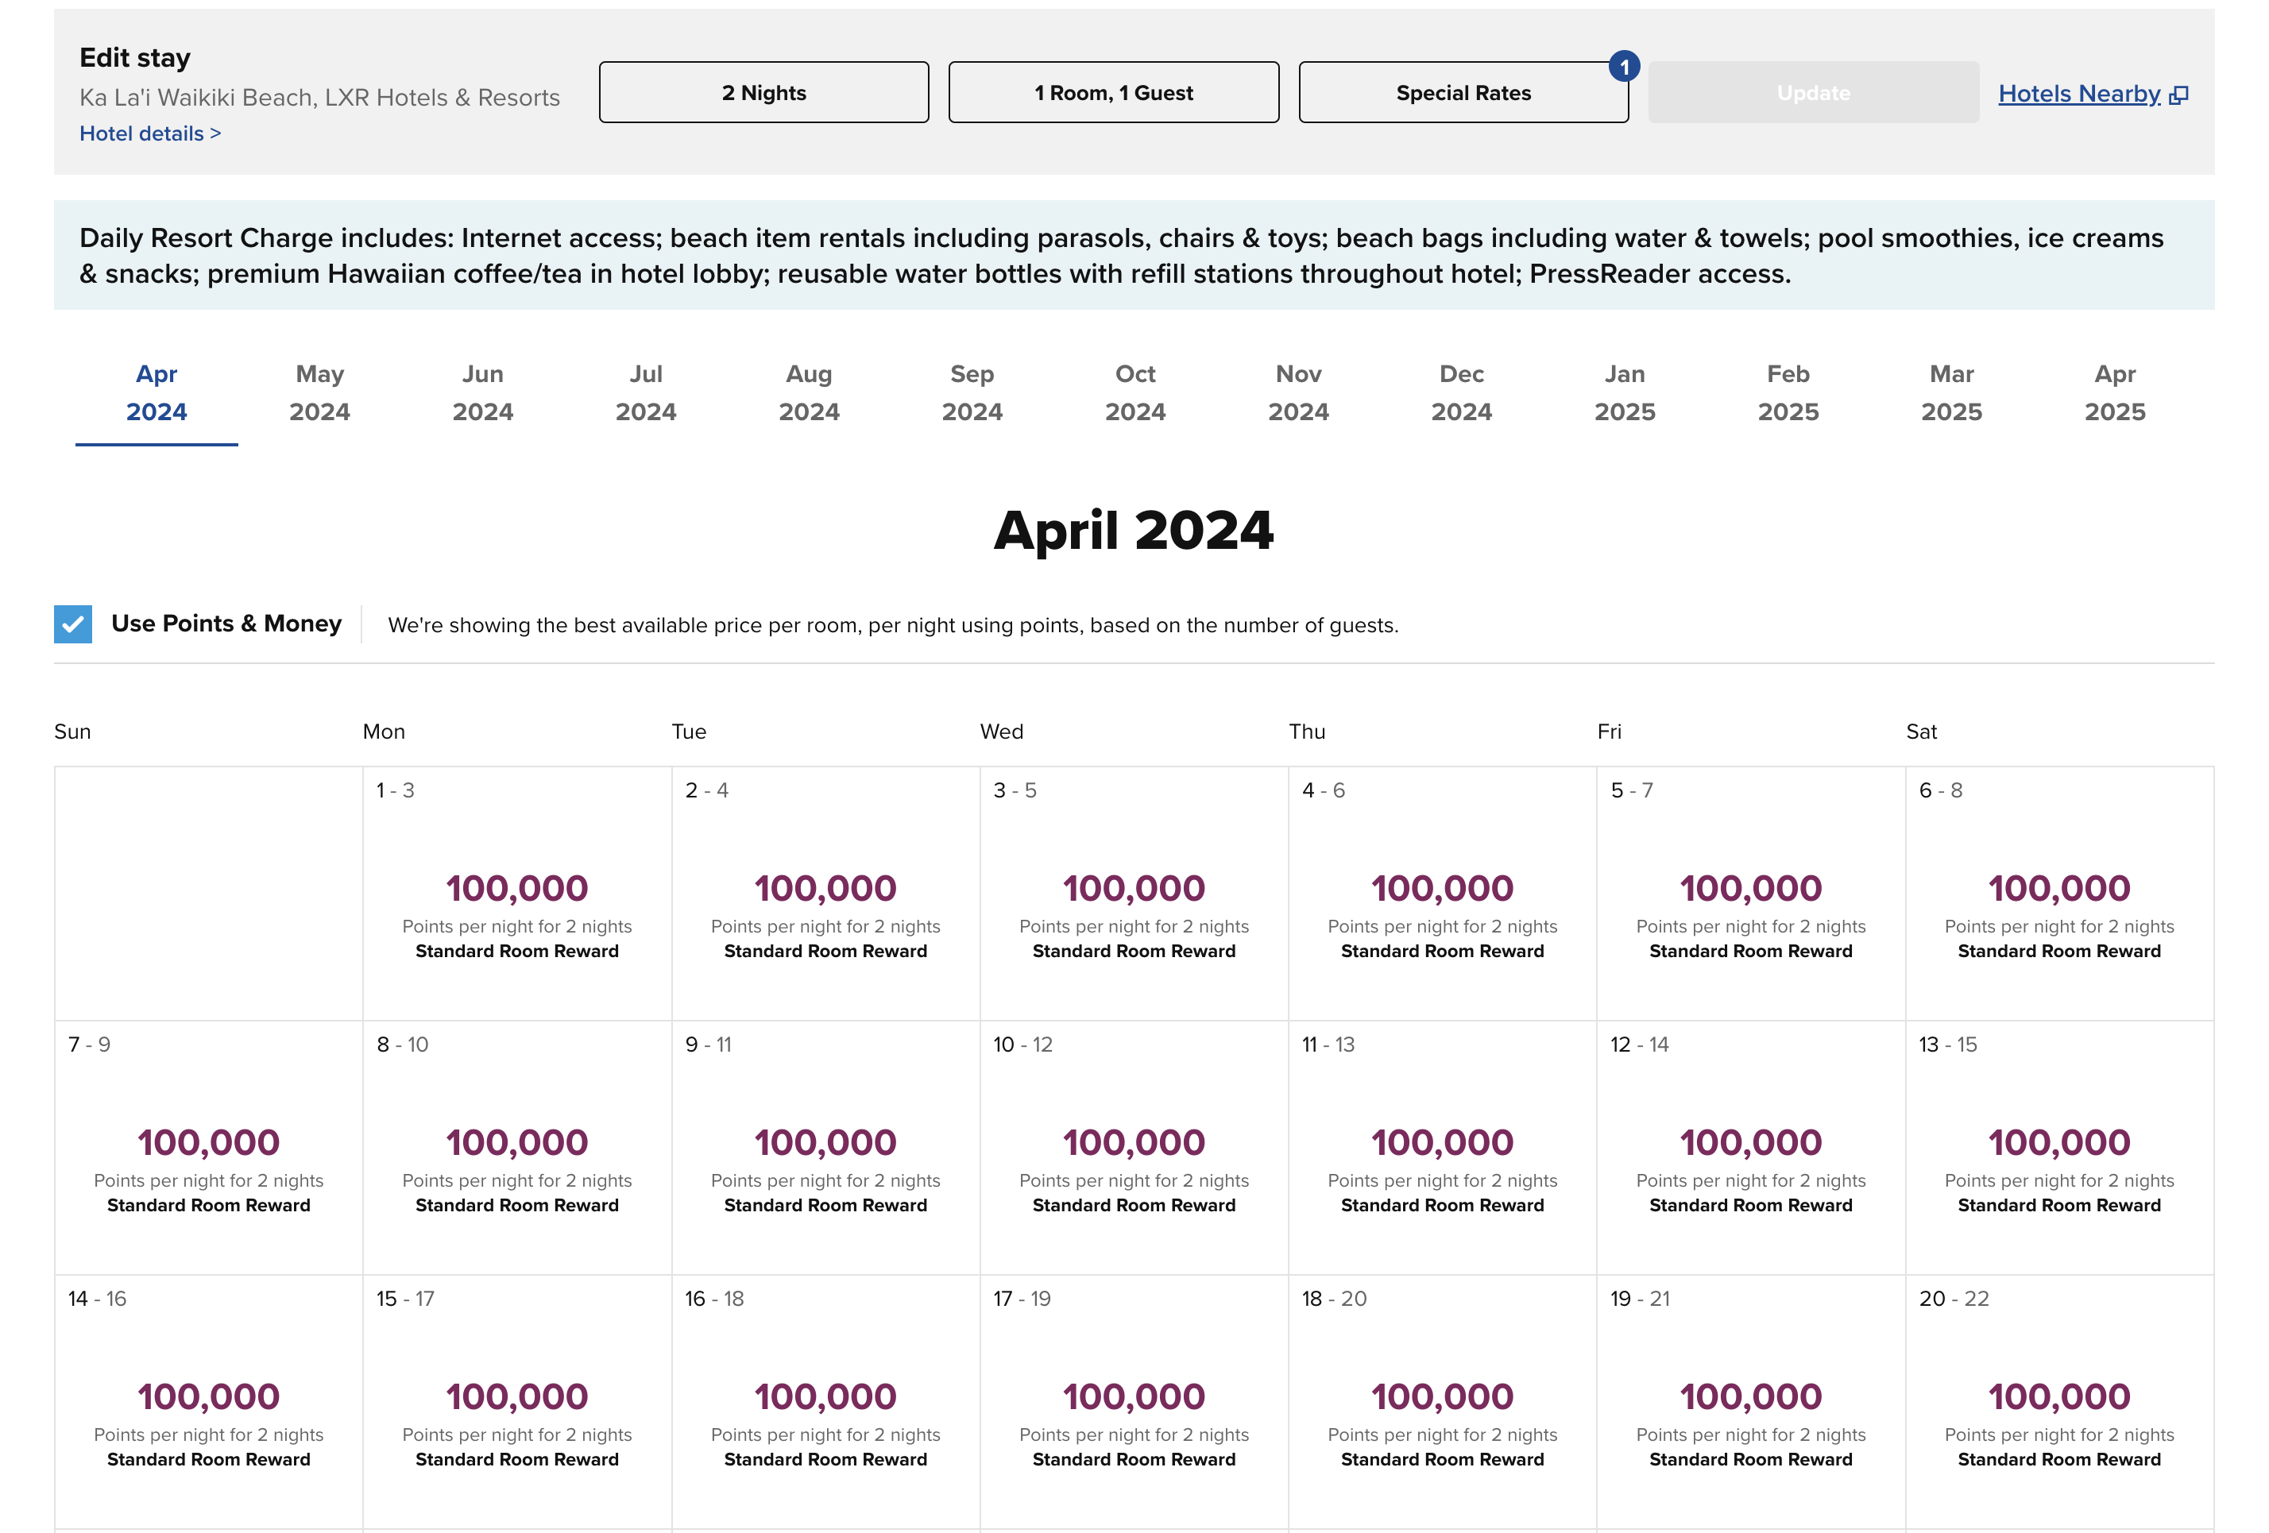This screenshot has width=2269, height=1533.
Task: Select the 20 - 22 stay date cell
Action: click(x=2060, y=1402)
